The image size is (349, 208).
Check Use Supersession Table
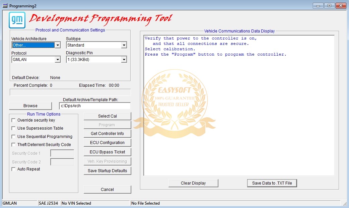click(x=13, y=128)
